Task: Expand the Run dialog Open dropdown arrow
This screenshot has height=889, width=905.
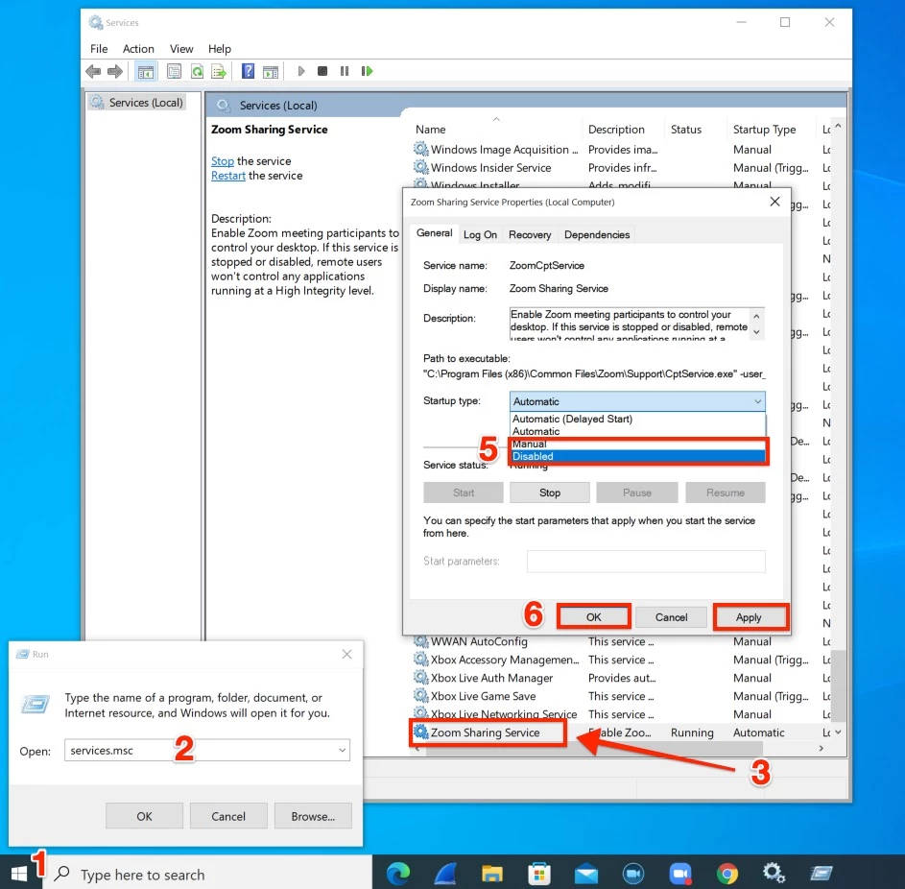Action: 343,750
